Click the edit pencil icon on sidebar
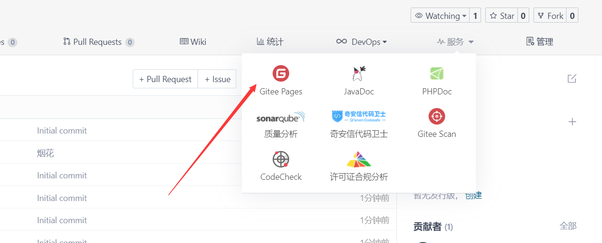 (572, 78)
